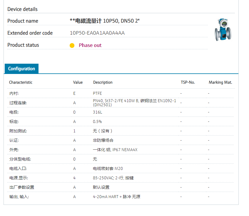249x216 pixels.
Task: Click the Marking Mat. column header
Action: (x=220, y=82)
